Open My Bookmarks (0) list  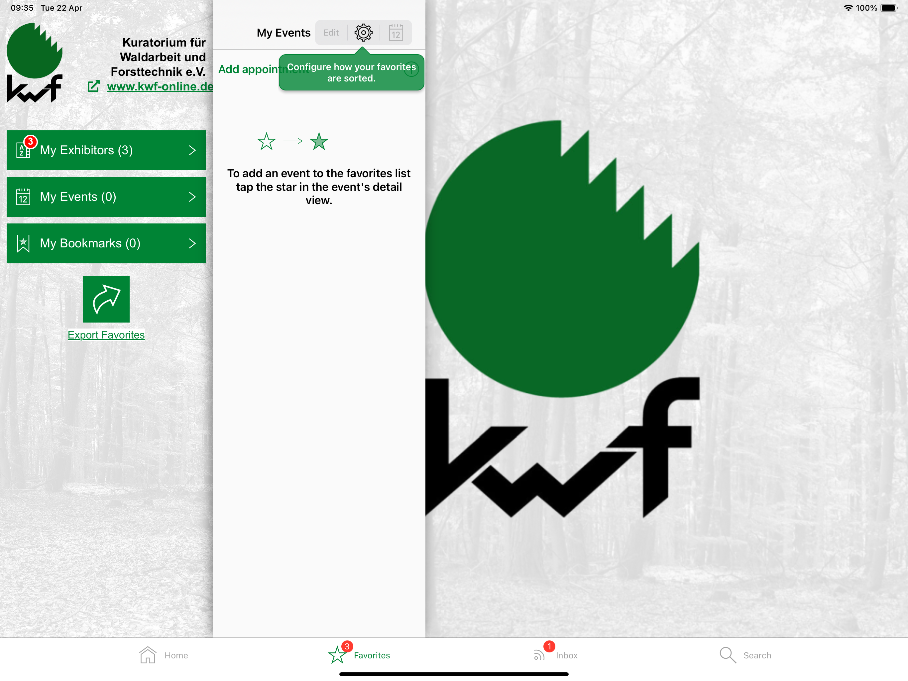pos(106,243)
